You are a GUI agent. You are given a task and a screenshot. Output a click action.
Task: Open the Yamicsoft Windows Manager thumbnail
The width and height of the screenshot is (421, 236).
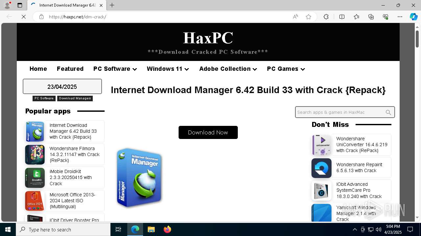pyautogui.click(x=321, y=213)
